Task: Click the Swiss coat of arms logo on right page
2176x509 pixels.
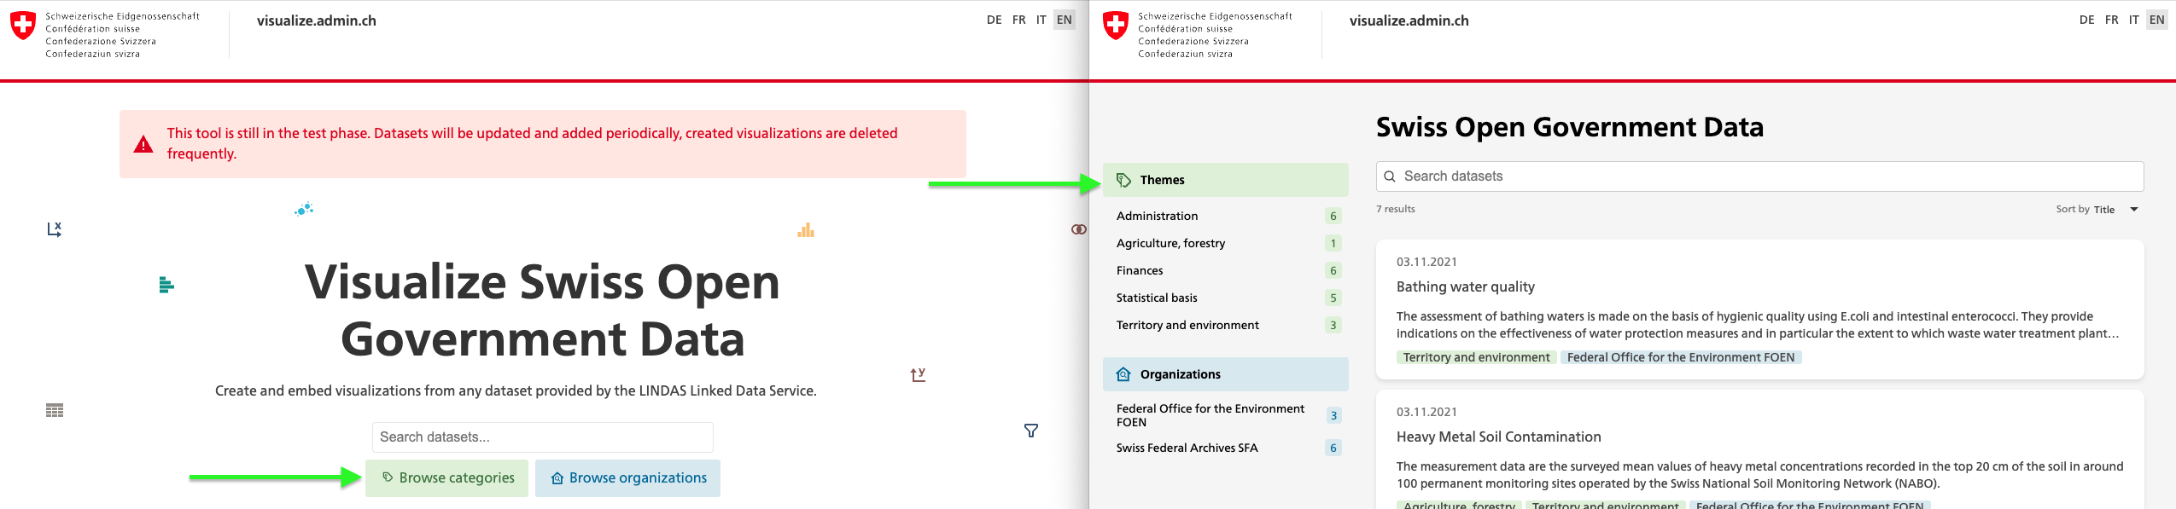Action: coord(1116,26)
